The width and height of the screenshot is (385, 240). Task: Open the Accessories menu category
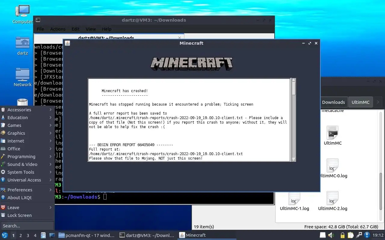point(27,110)
